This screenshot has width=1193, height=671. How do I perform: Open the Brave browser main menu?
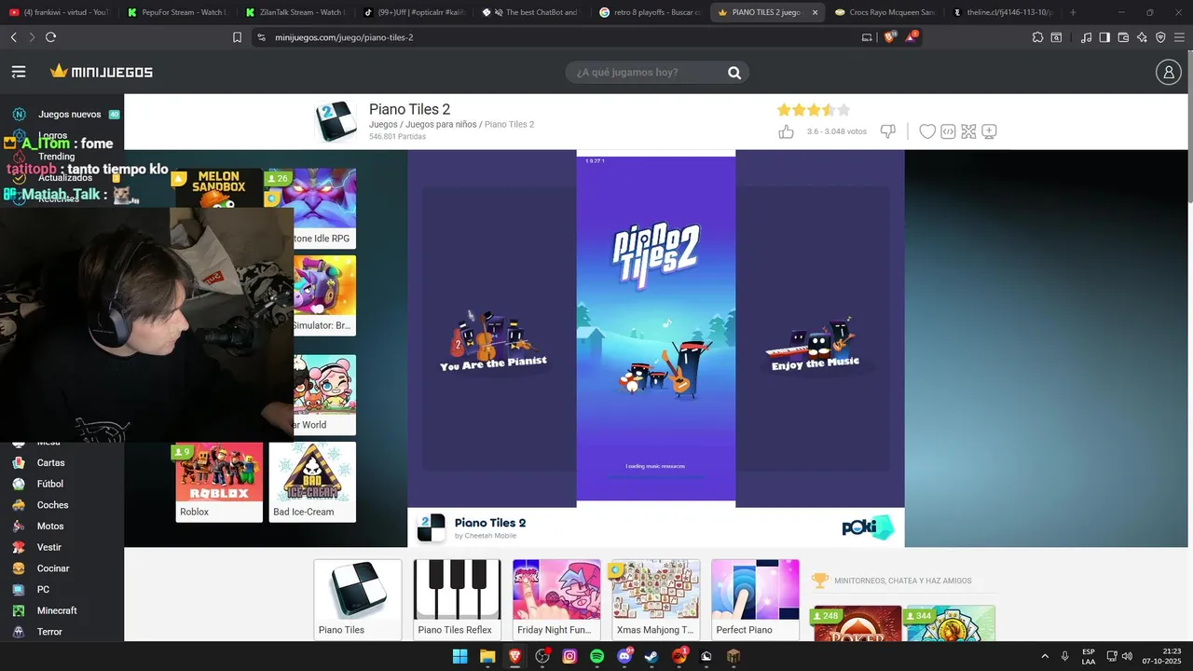point(1179,37)
